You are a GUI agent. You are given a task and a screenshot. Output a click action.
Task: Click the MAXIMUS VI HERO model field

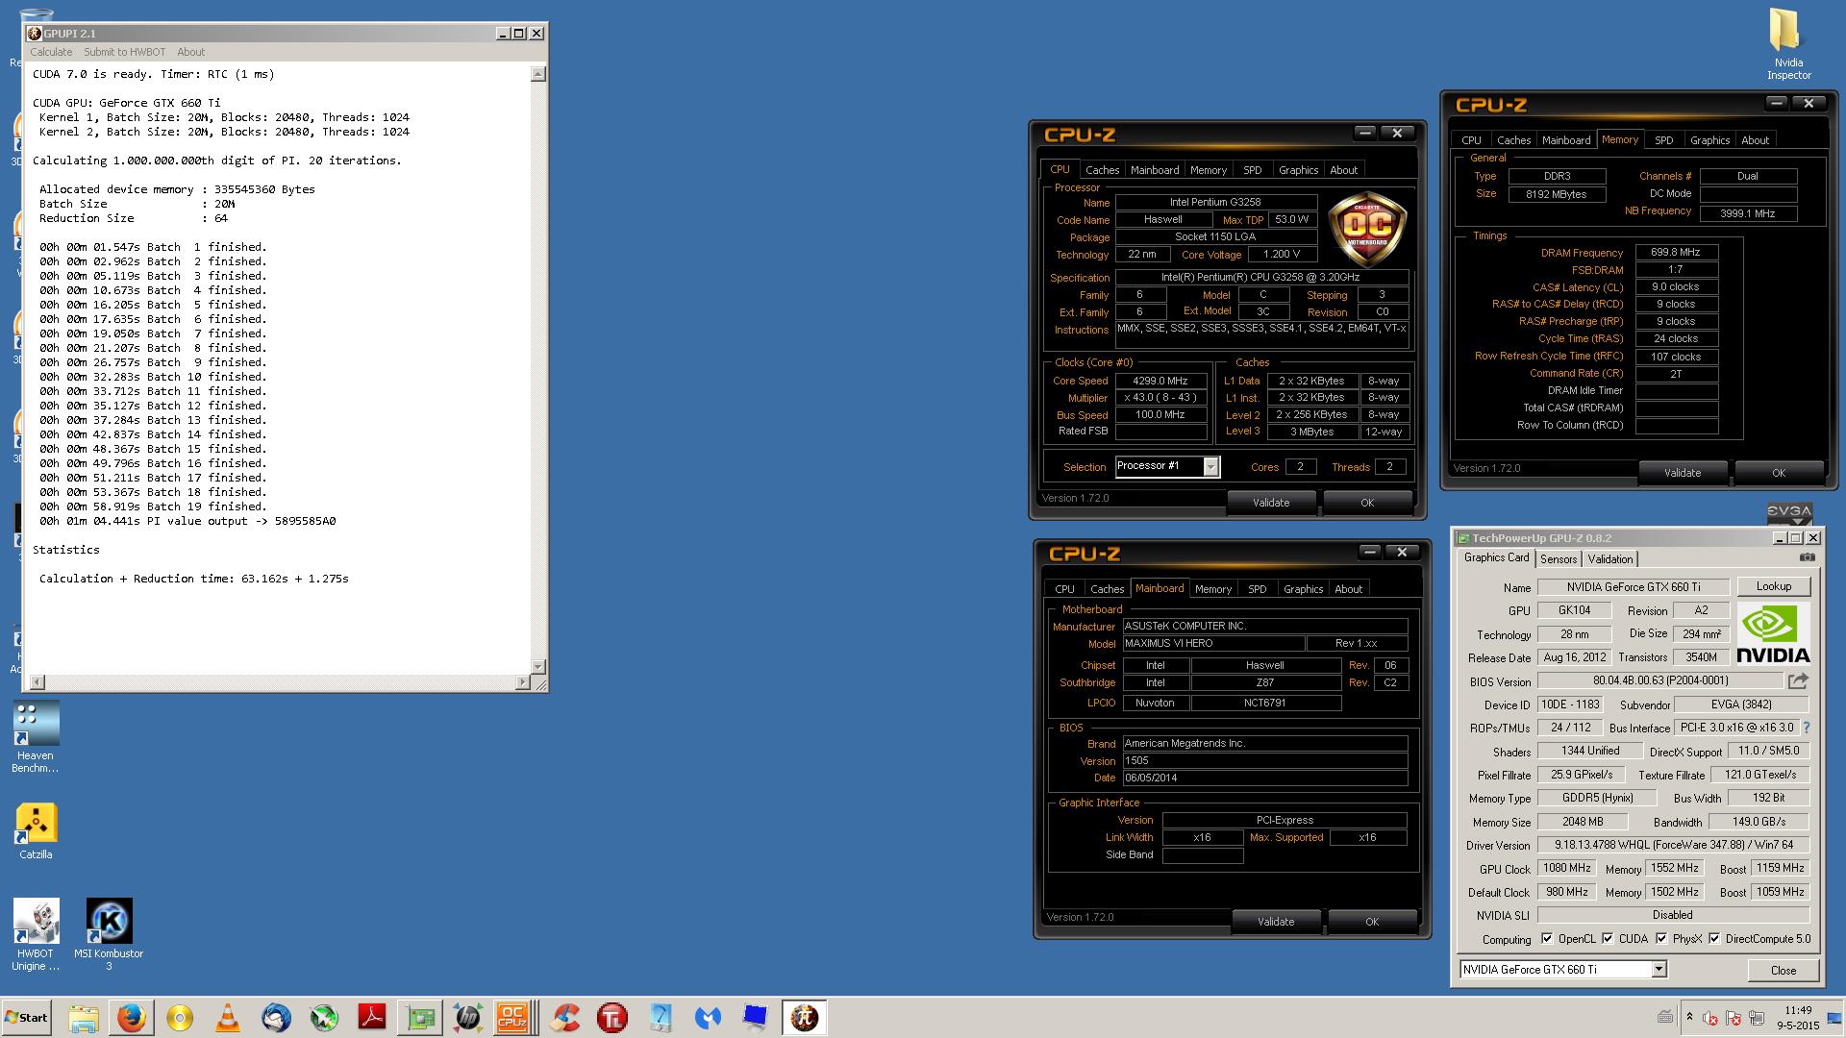[x=1213, y=644]
